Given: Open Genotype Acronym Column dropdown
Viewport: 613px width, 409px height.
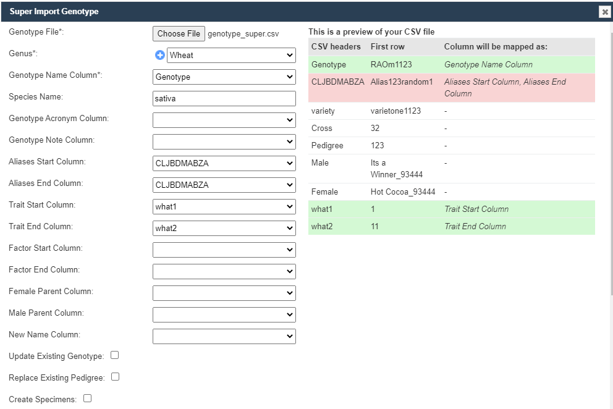Looking at the screenshot, I should [x=224, y=120].
